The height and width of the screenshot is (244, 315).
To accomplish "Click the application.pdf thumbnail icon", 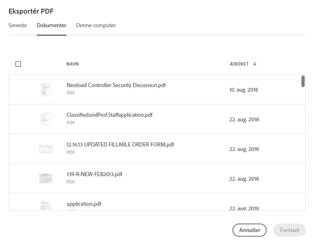I will point(45,206).
